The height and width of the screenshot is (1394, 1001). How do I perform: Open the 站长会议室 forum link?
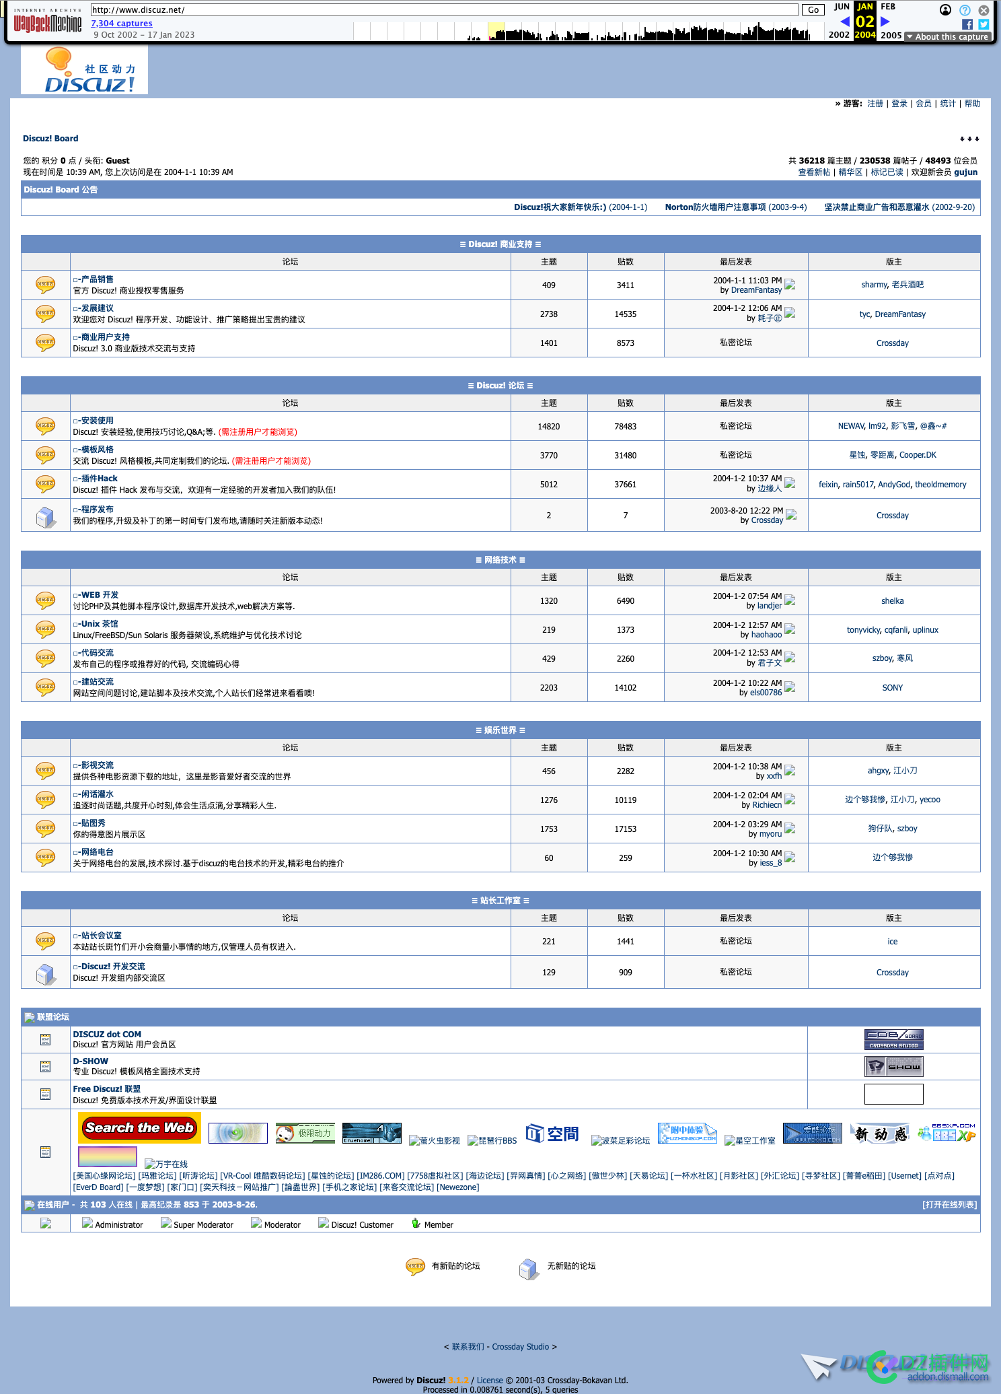tap(101, 936)
